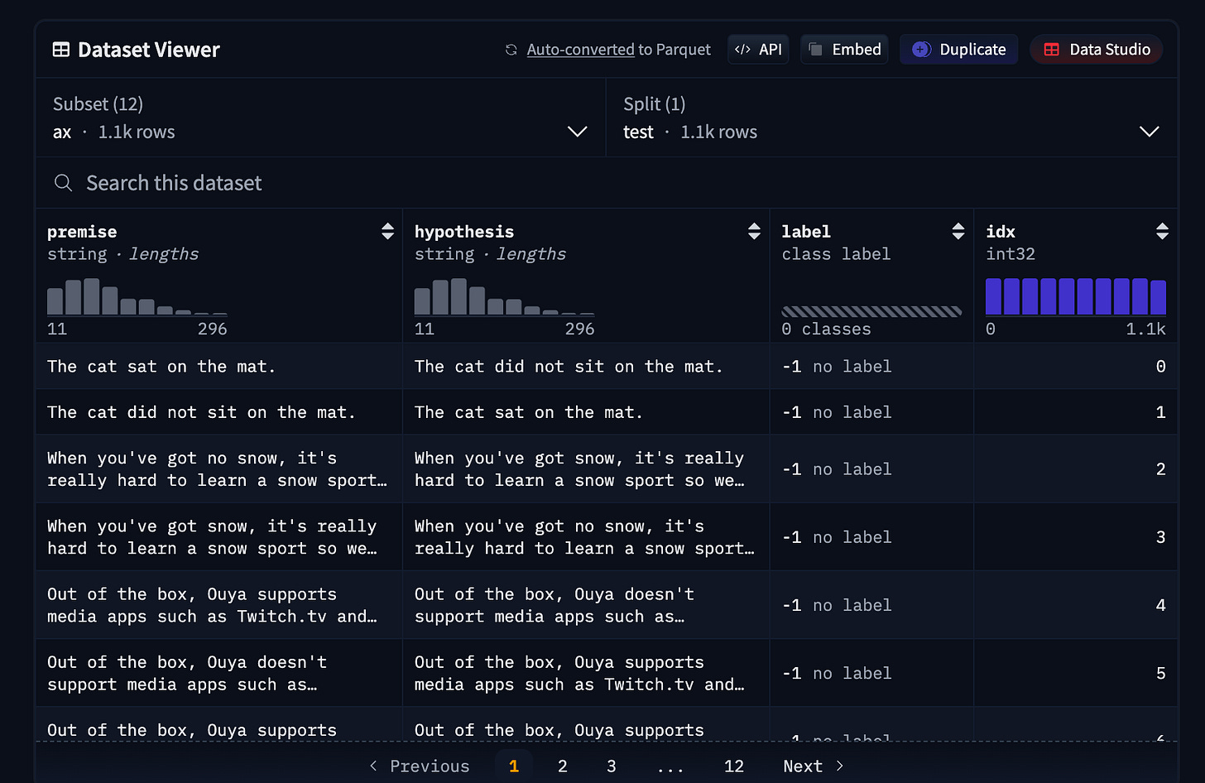
Task: Select the idx histogram's first purple bar
Action: pyautogui.click(x=993, y=296)
